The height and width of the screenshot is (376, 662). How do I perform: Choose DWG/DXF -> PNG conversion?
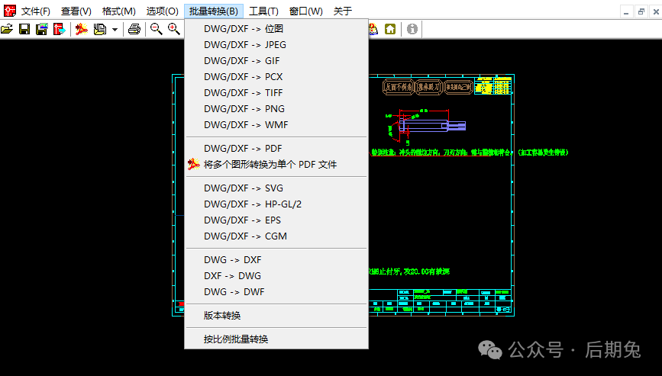pos(276,109)
